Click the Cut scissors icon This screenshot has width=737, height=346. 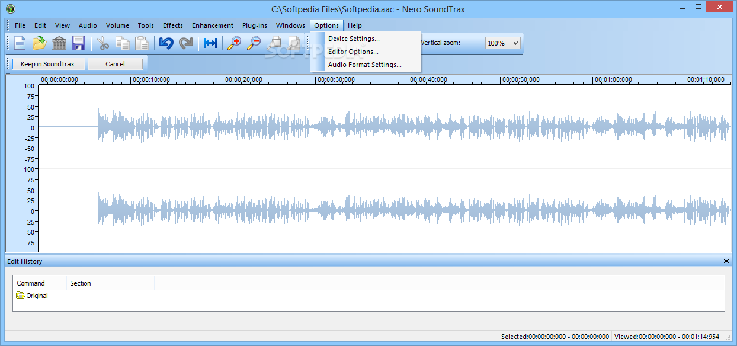[x=104, y=43]
